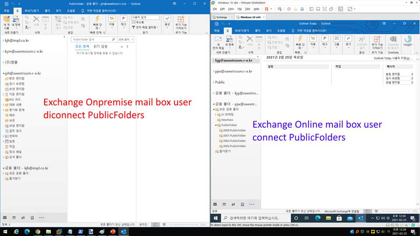Click PublicFolder search box in left Outlook
This screenshot has height=236, width=420.
[x=94, y=39]
